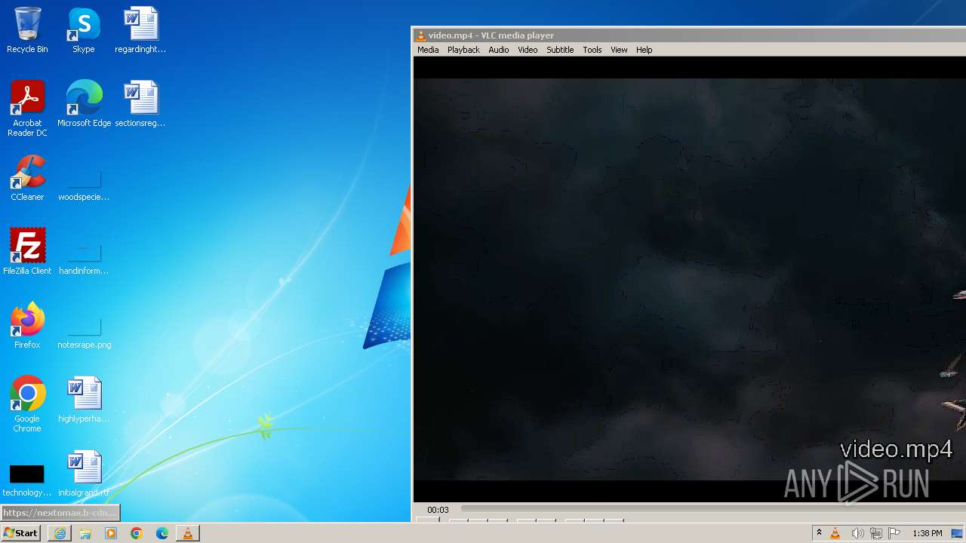
Task: Launch Microsoft Edge desktop shortcut
Action: click(x=84, y=104)
